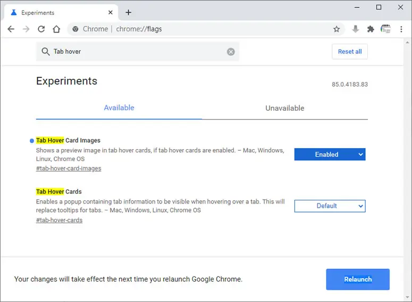Click the forward navigation arrow

pyautogui.click(x=26, y=29)
